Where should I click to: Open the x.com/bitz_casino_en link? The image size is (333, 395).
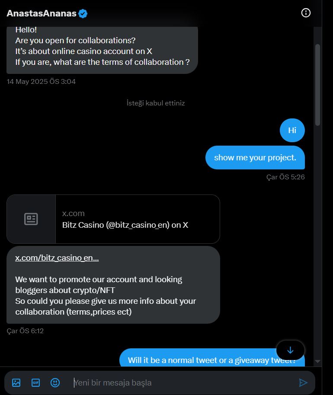(x=57, y=258)
